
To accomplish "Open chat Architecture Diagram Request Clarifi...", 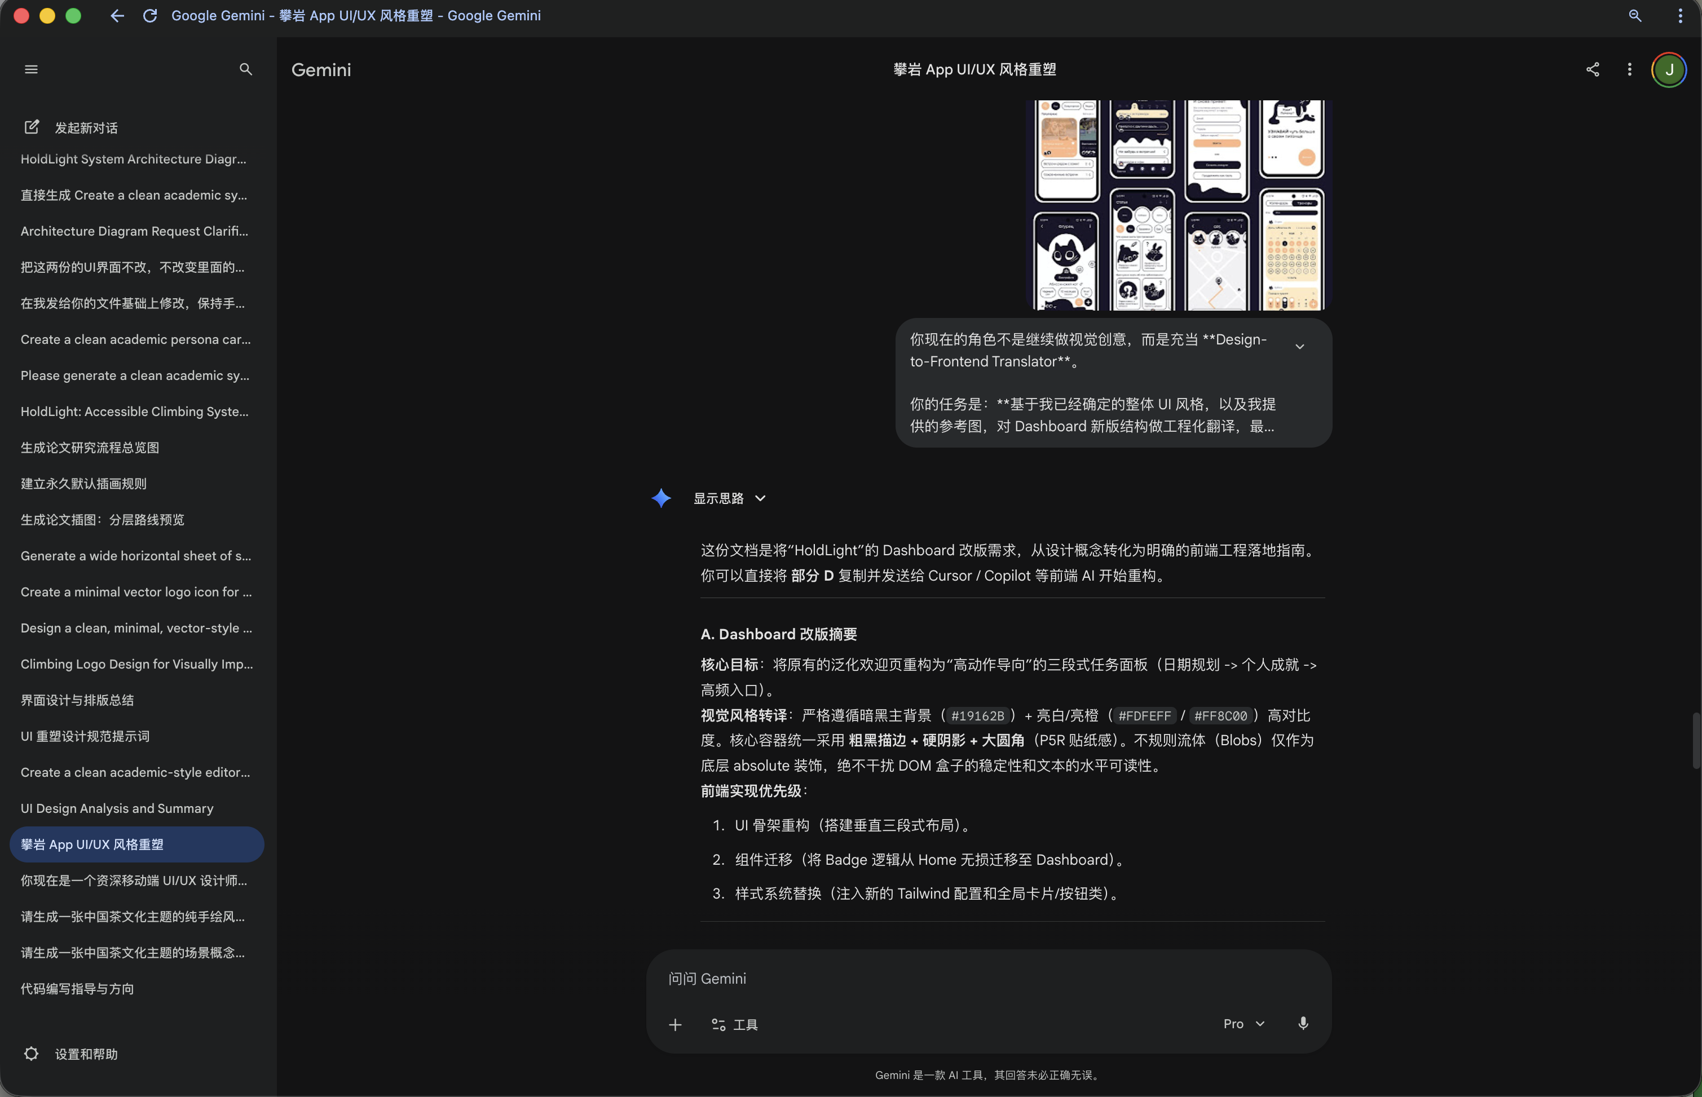I will point(136,231).
